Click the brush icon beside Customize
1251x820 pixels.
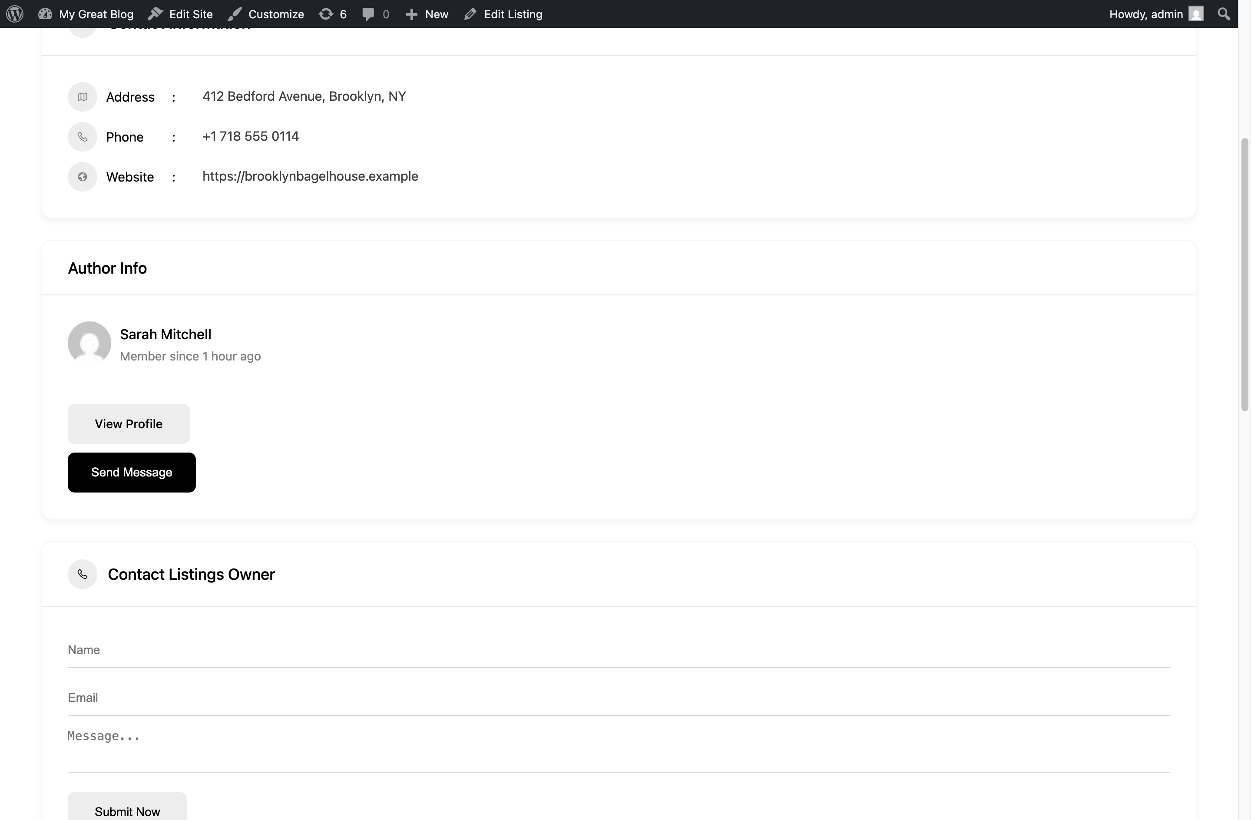click(x=235, y=14)
